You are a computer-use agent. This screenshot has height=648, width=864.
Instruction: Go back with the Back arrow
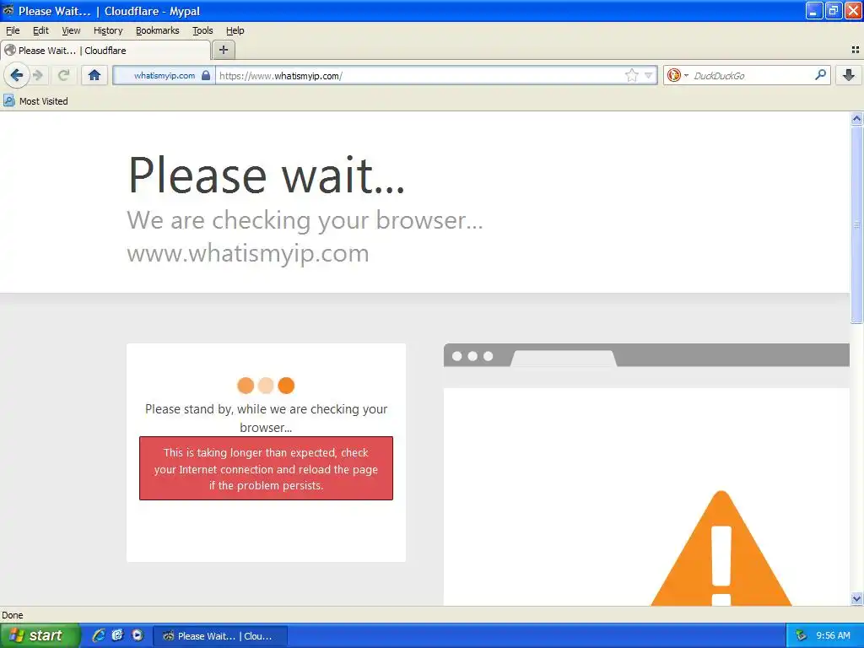coord(17,75)
